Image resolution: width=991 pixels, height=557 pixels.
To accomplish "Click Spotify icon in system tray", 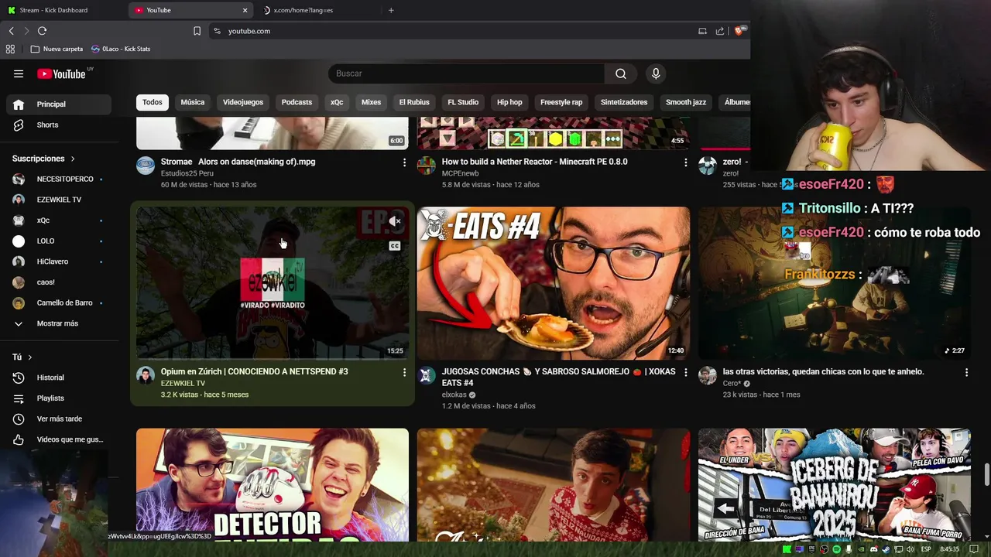I will pos(836,549).
